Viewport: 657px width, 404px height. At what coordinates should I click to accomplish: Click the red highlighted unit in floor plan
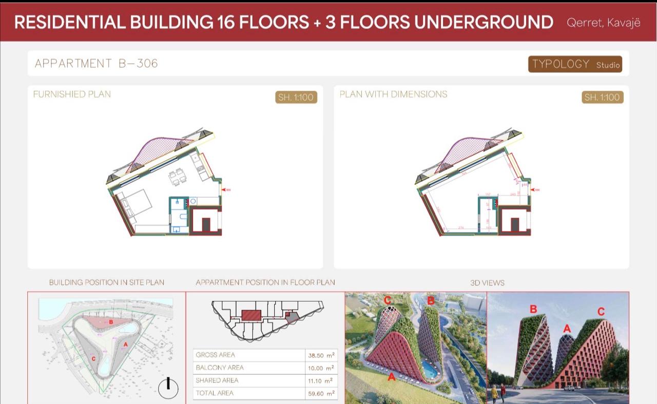pyautogui.click(x=252, y=315)
